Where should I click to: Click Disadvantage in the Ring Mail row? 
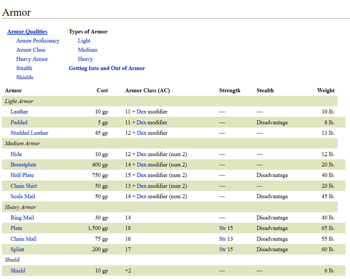click(x=272, y=217)
